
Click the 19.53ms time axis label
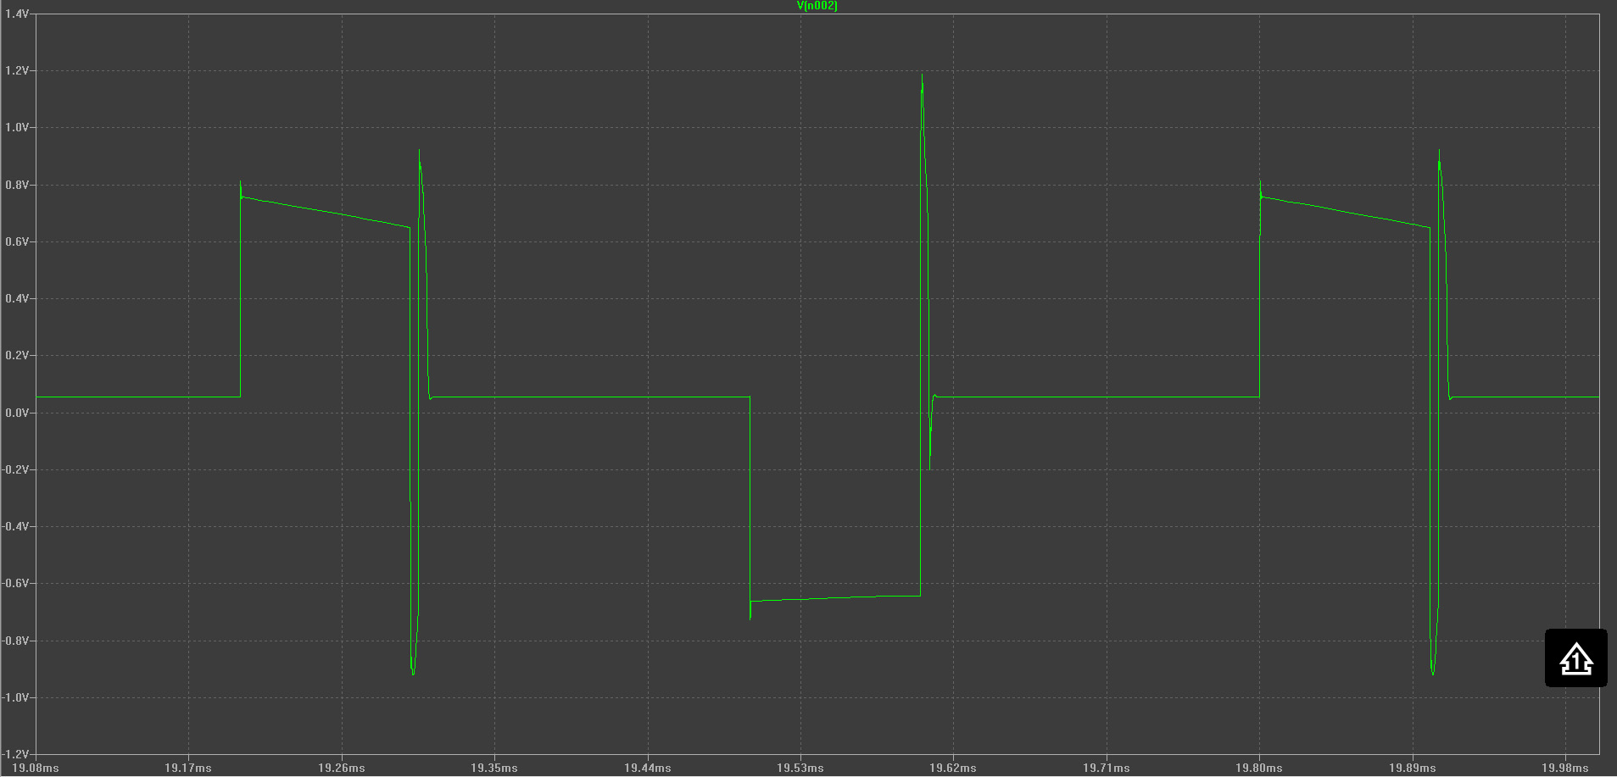click(x=800, y=768)
